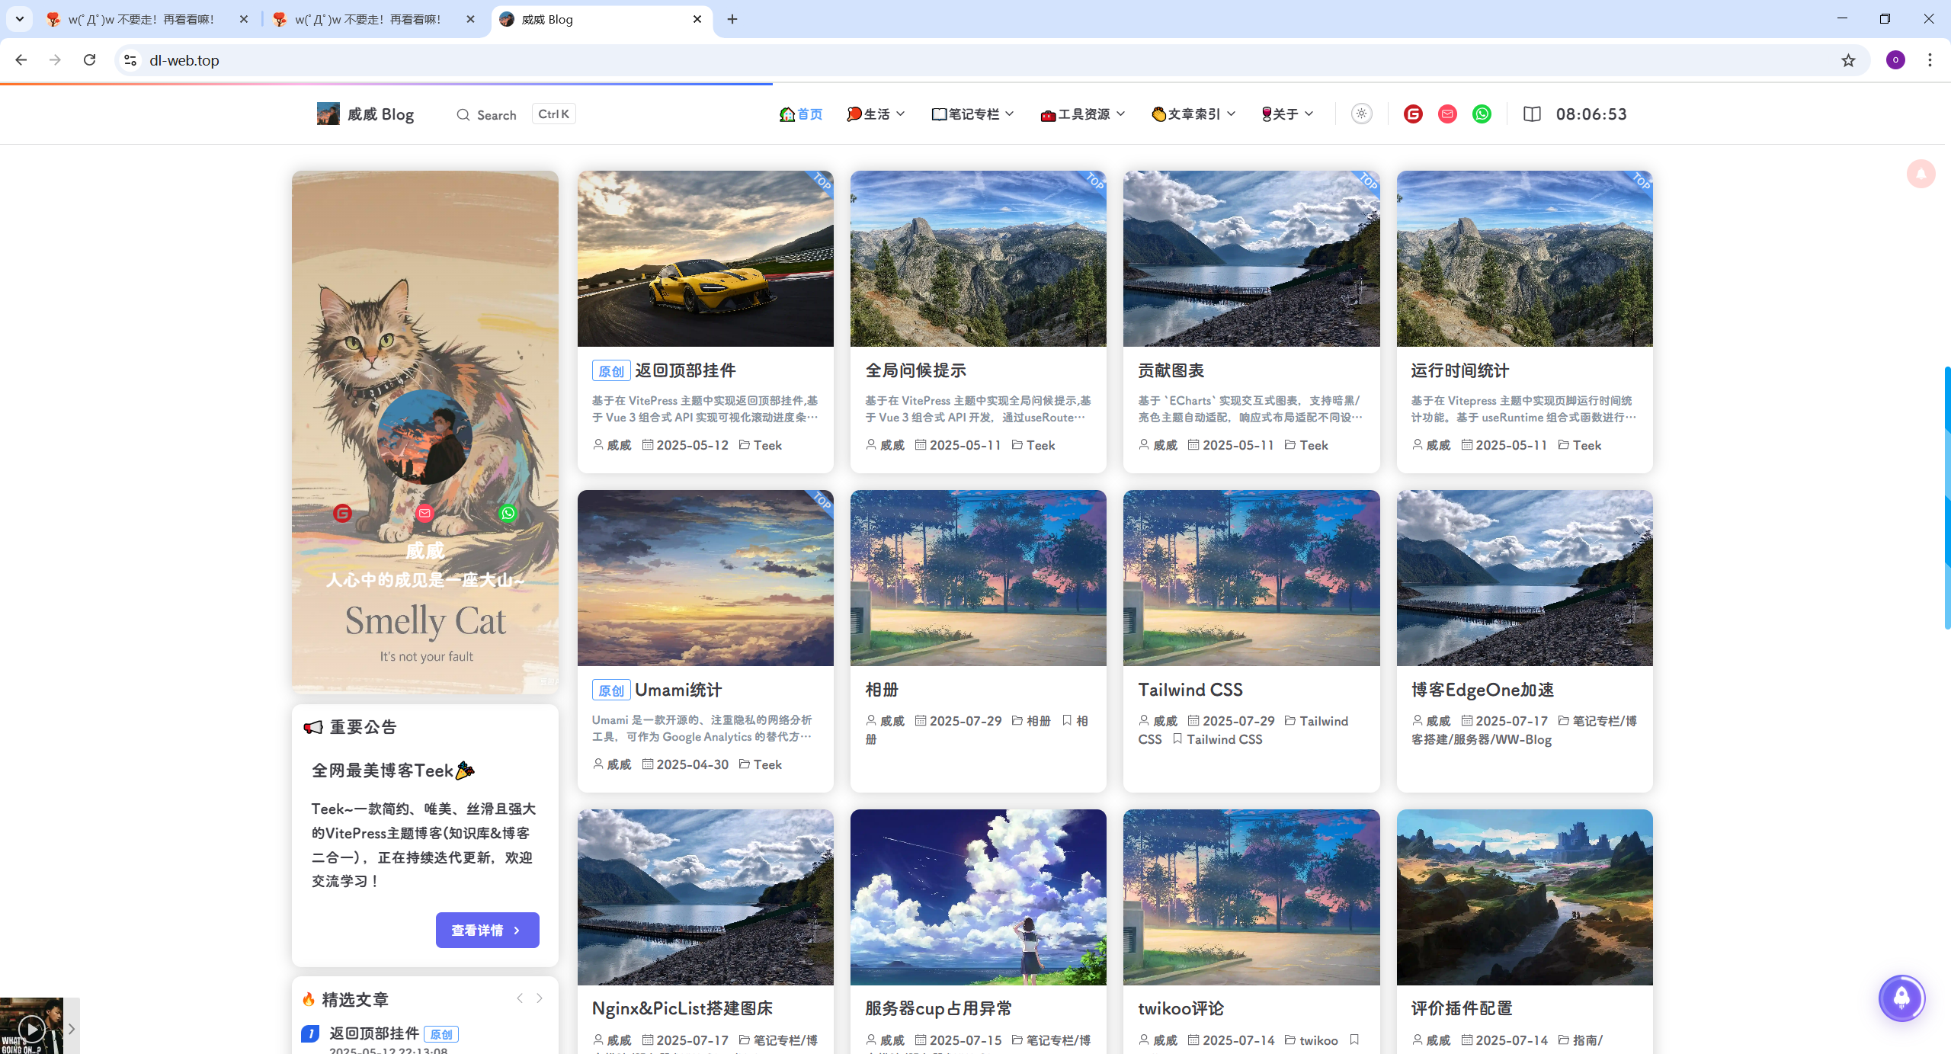Open the email icon in navbar
1951x1054 pixels.
[1447, 114]
